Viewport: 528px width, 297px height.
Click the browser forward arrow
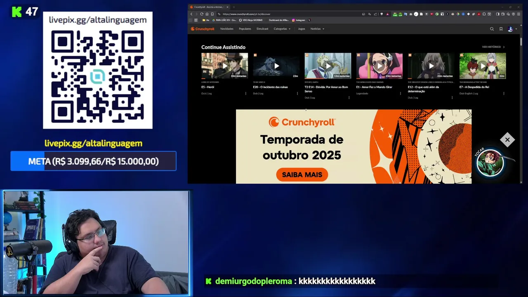click(x=196, y=14)
